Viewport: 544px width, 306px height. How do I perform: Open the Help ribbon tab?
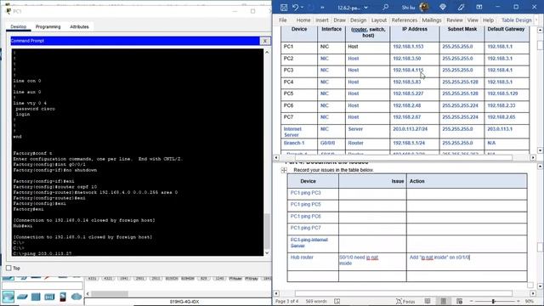pyautogui.click(x=488, y=20)
